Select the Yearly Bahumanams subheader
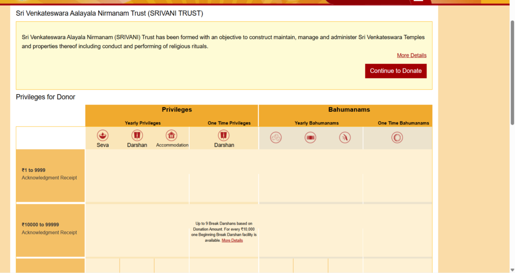Viewport: 515px width, 273px height. [316, 123]
